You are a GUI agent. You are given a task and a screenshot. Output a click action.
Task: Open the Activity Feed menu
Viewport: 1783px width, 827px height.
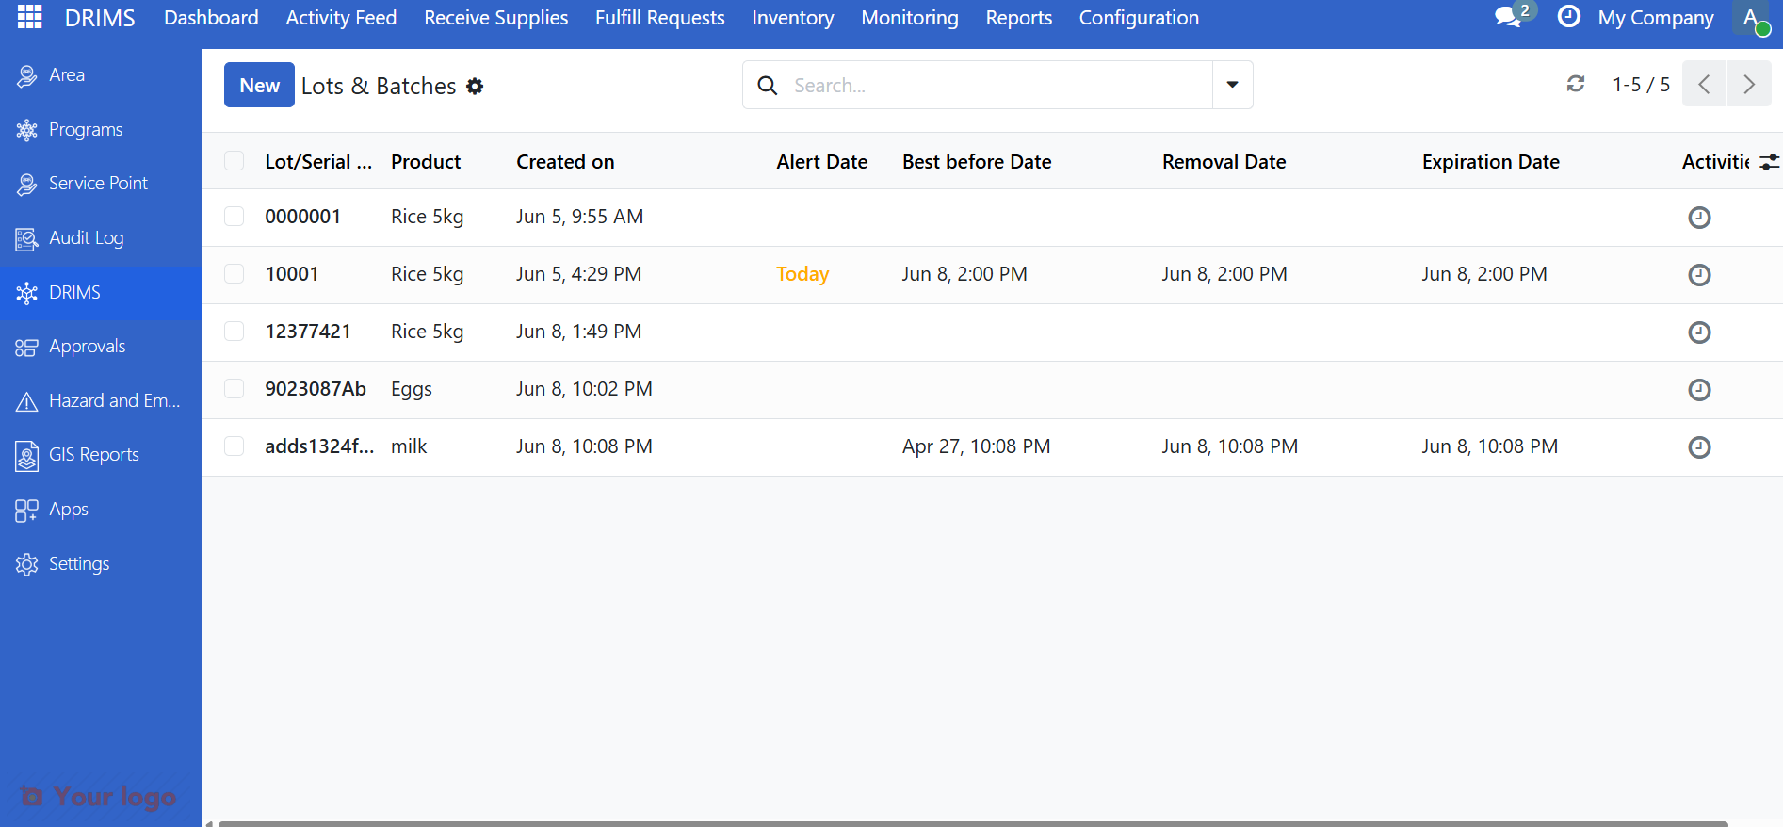341,18
